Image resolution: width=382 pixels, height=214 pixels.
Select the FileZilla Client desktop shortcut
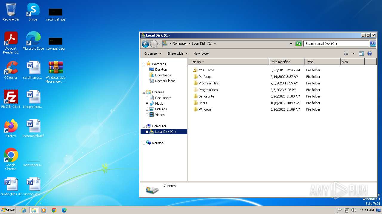(11, 99)
